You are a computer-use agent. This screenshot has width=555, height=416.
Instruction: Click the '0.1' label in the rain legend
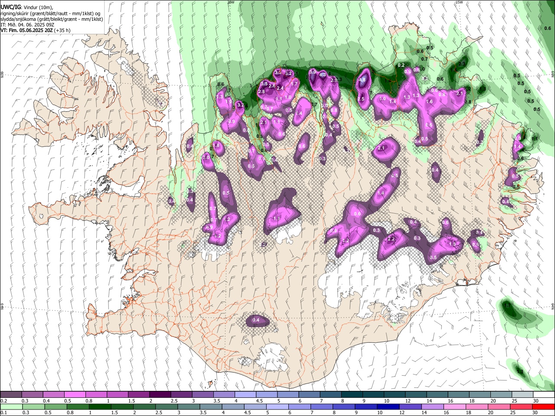pos(4,413)
